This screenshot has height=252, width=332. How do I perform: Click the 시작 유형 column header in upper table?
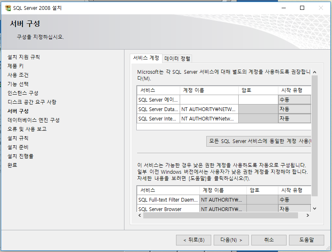coord(294,90)
